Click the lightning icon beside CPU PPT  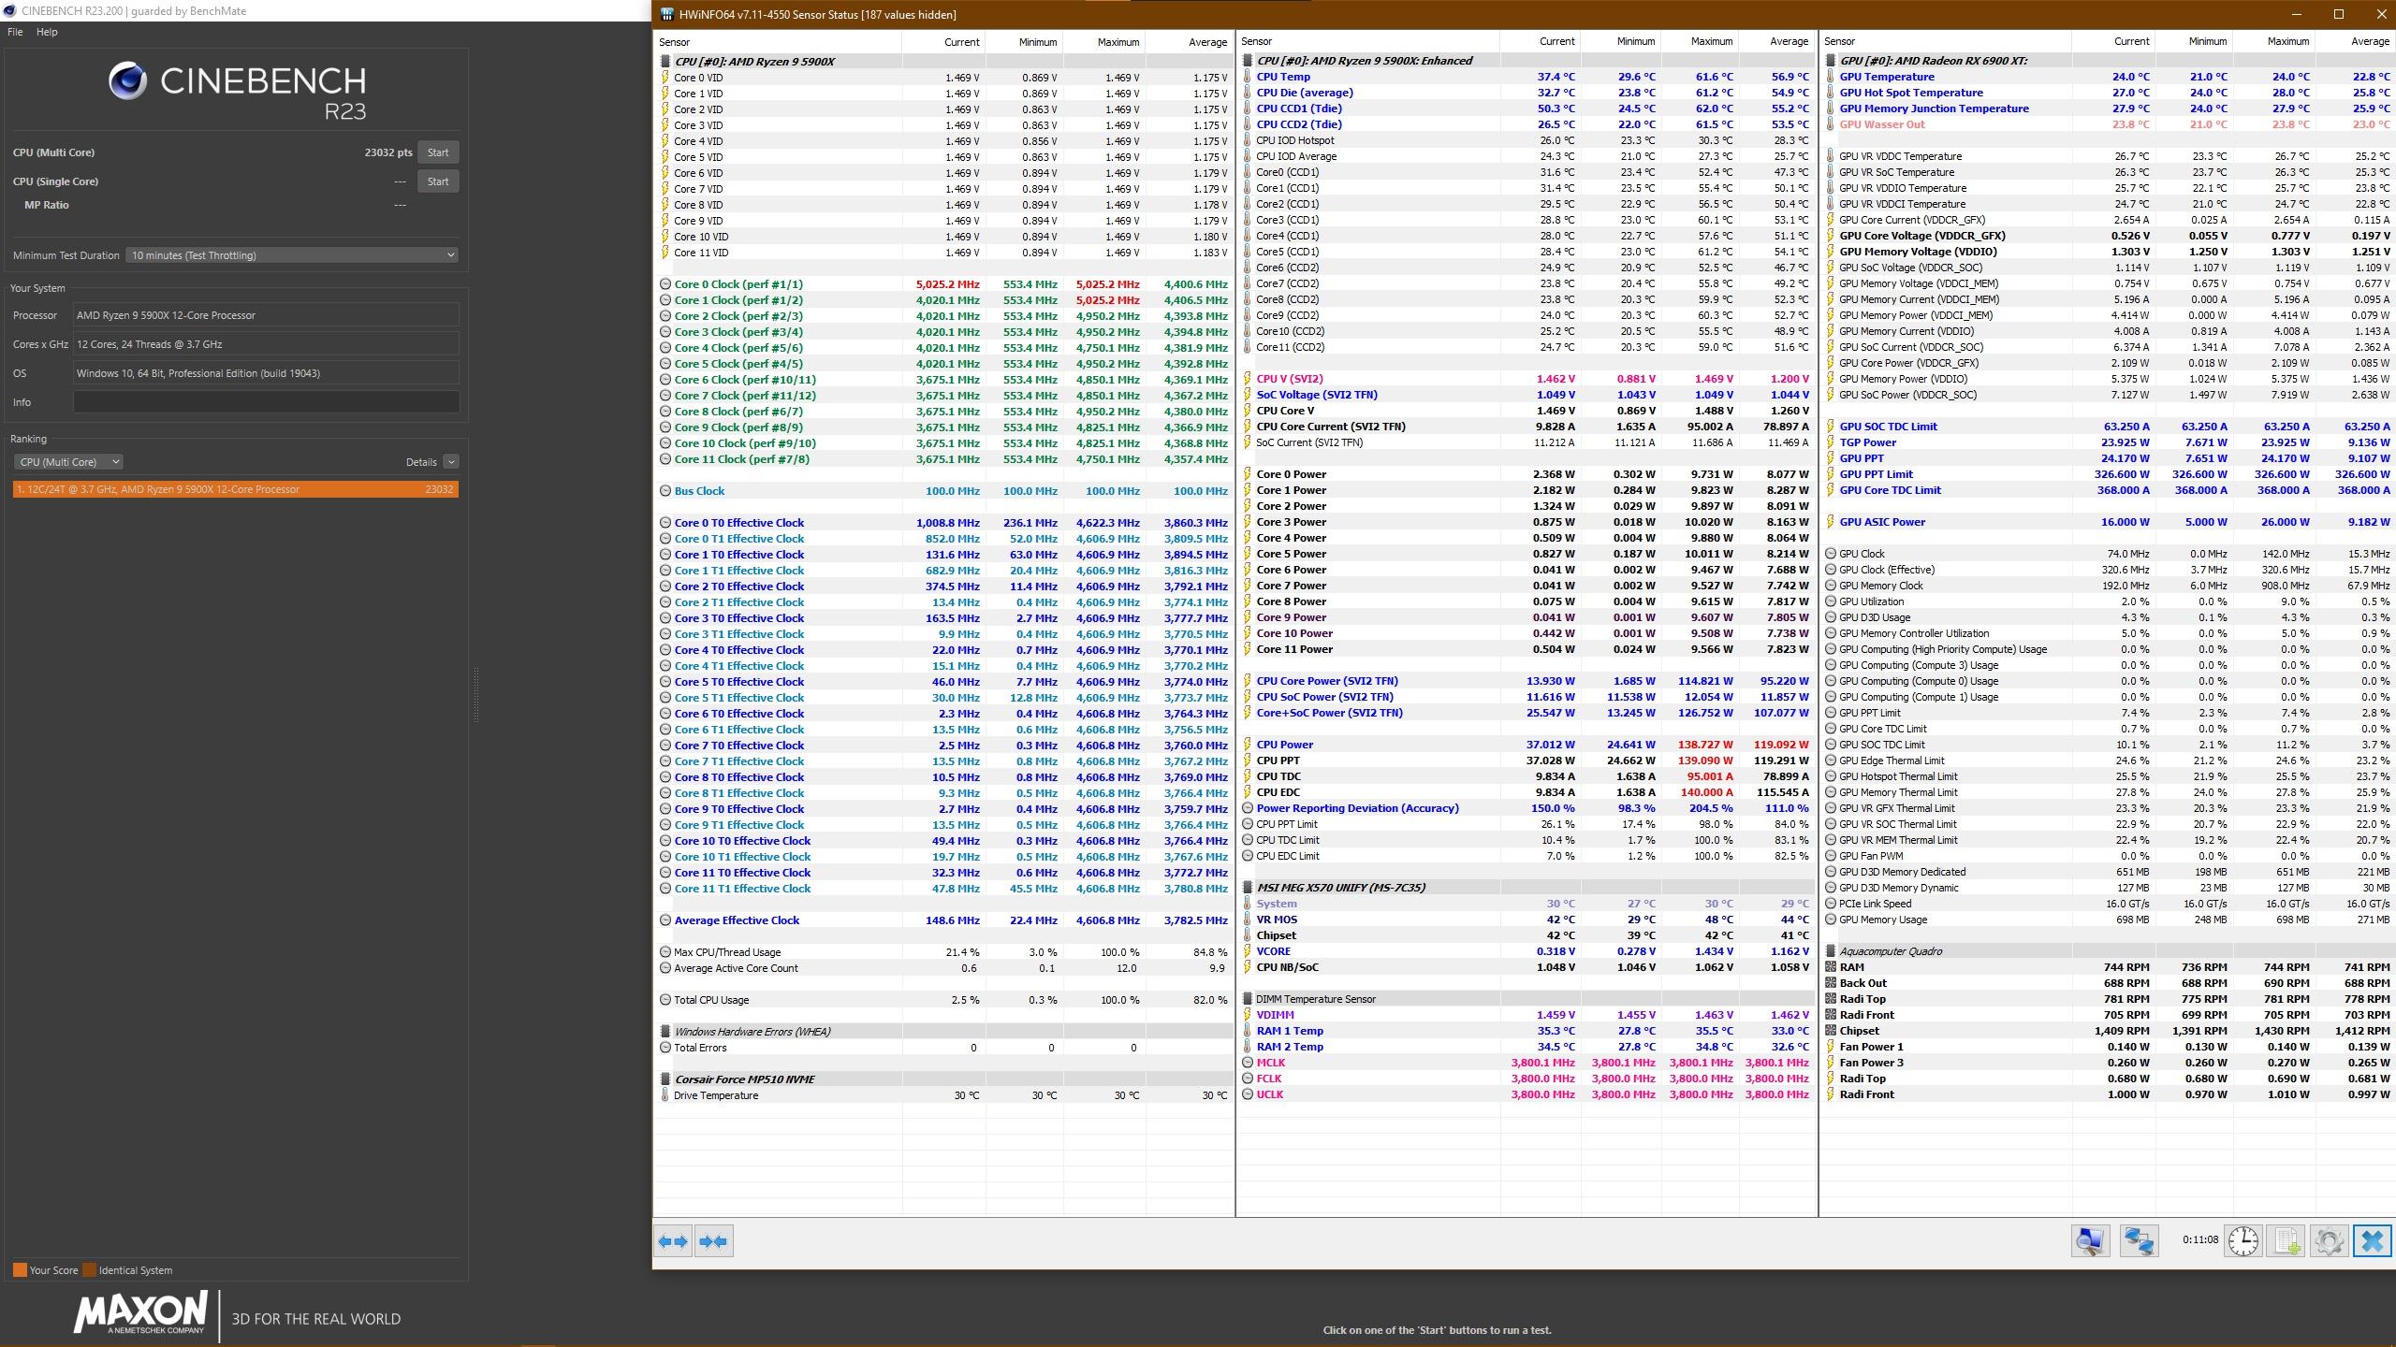click(x=1248, y=760)
